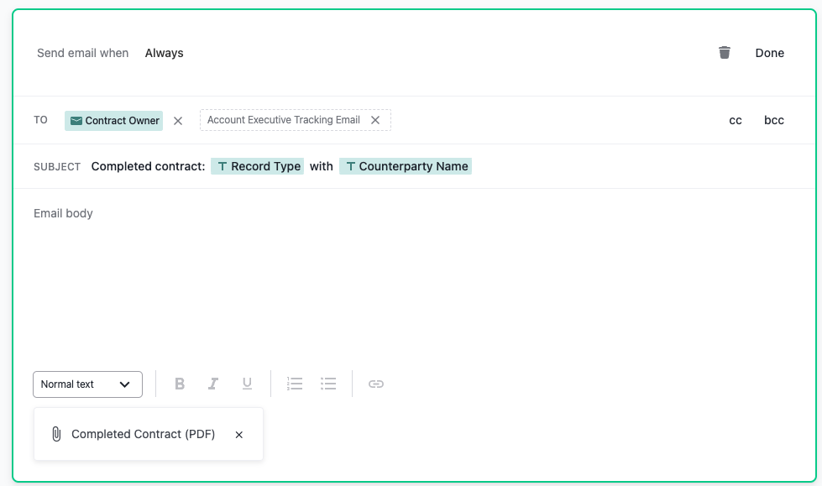Add a cc recipient field

point(735,120)
